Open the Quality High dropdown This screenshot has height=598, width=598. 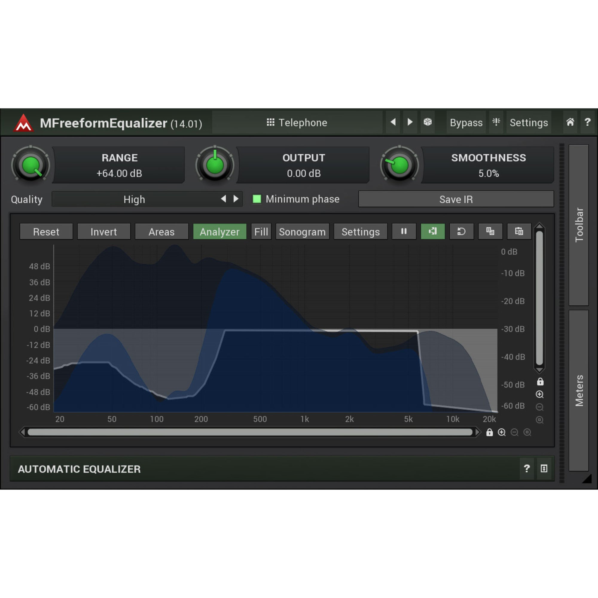pyautogui.click(x=134, y=199)
